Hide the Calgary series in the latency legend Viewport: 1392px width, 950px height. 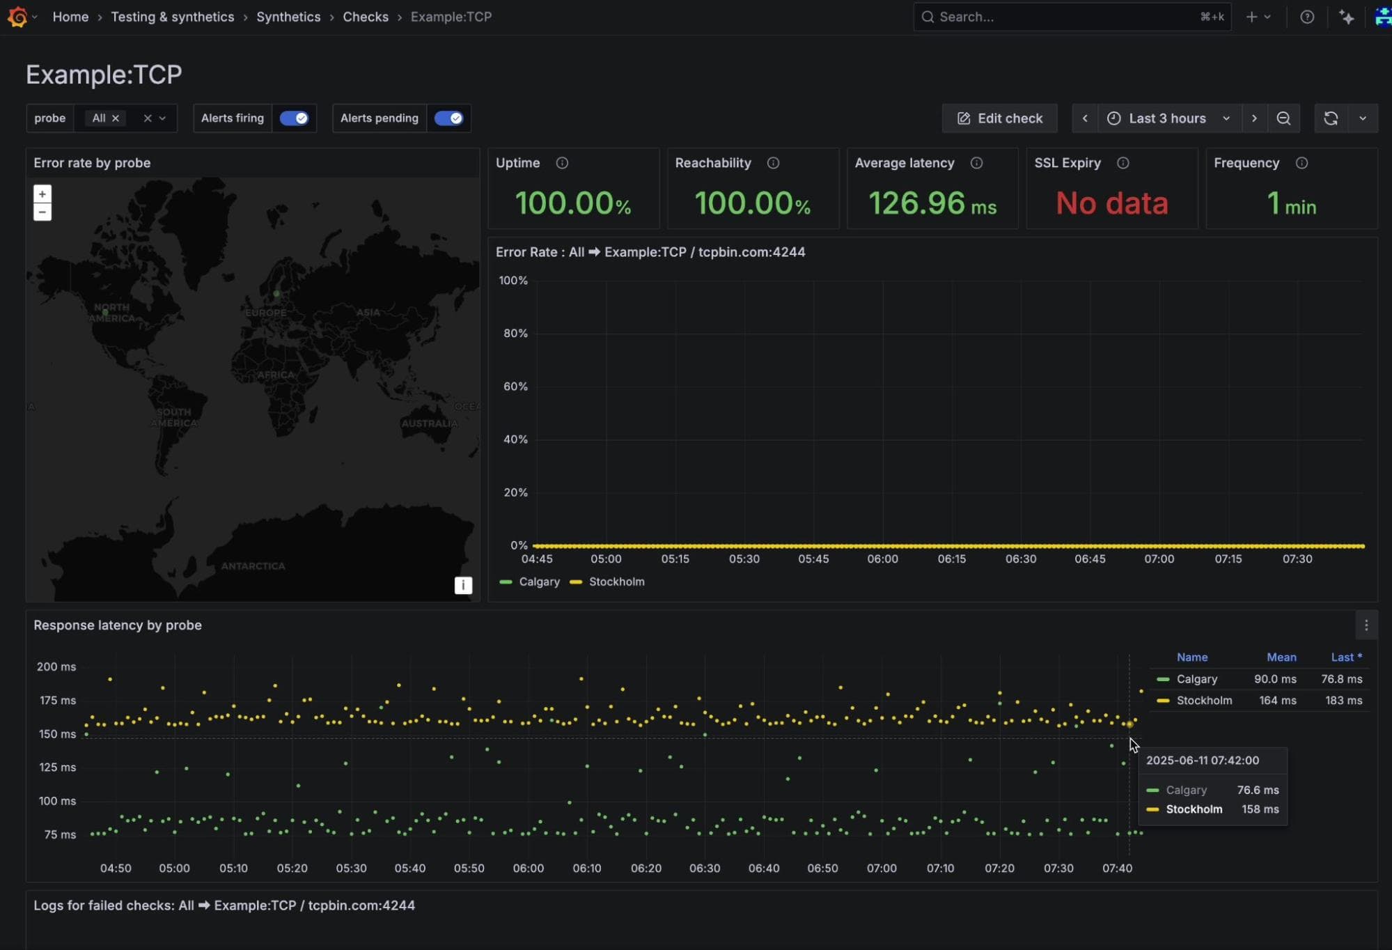[x=1196, y=679]
